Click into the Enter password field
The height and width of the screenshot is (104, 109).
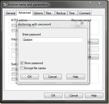[x=53, y=40]
